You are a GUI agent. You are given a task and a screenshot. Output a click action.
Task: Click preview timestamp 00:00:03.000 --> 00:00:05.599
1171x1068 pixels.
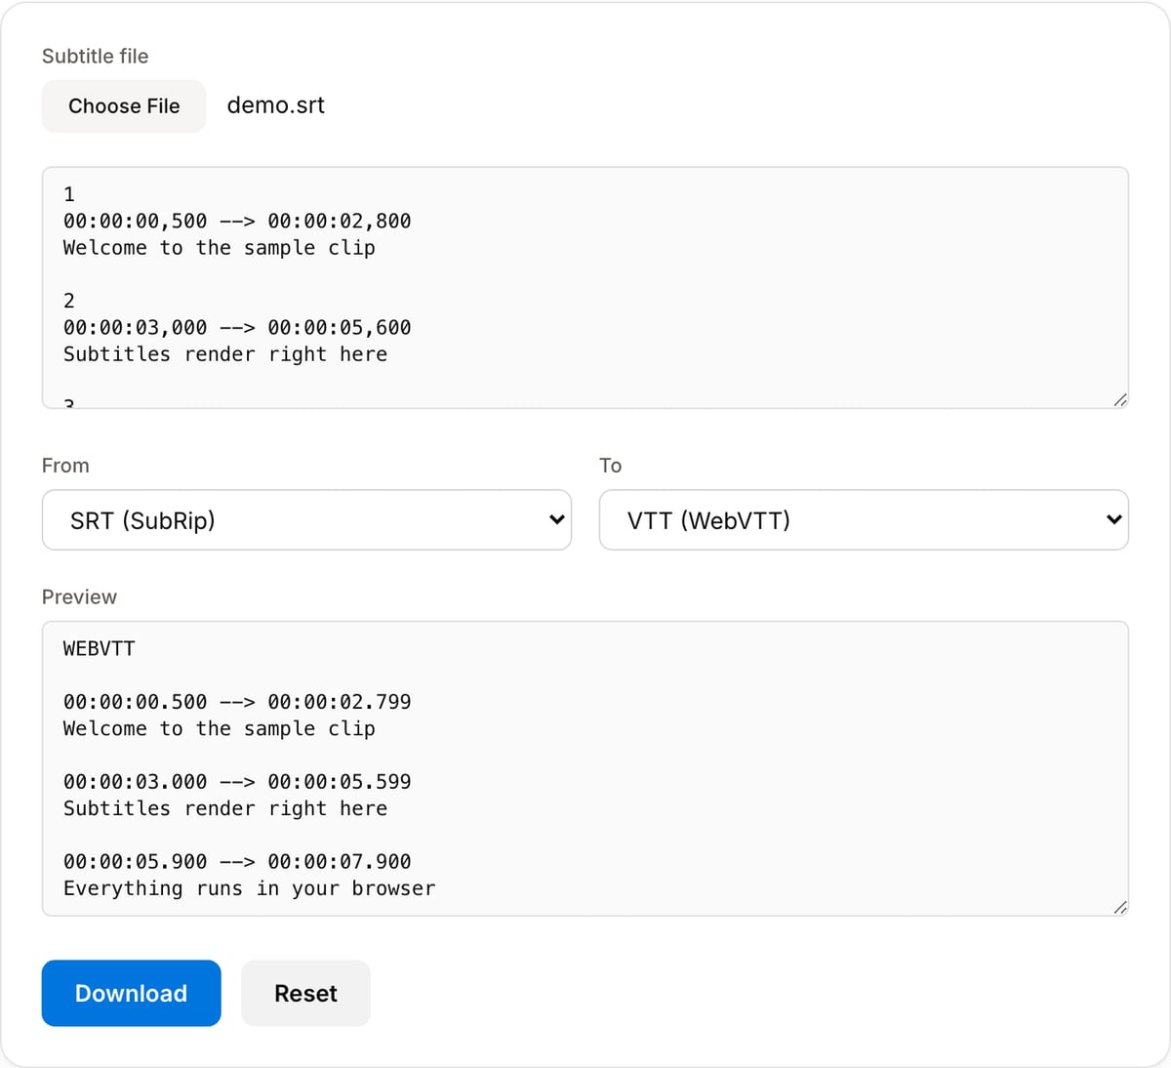[x=237, y=782]
